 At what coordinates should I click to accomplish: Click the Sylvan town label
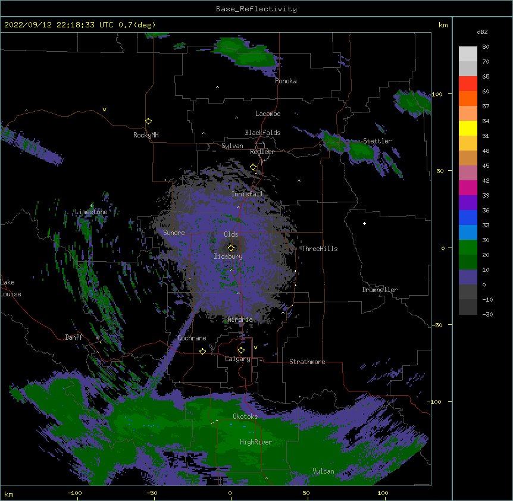point(232,146)
